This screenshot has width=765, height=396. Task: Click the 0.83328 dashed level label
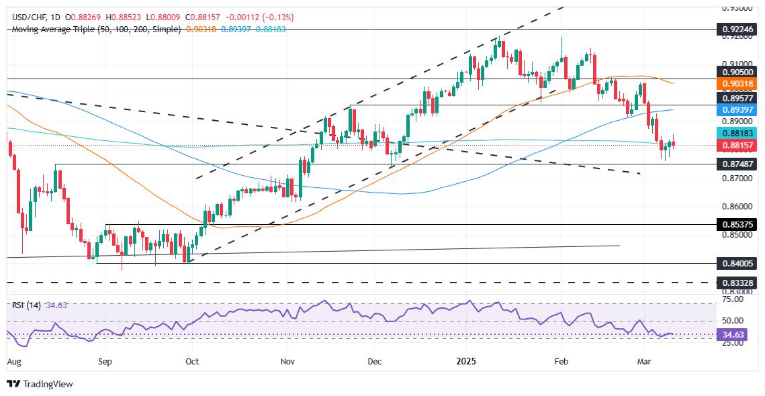click(x=737, y=283)
